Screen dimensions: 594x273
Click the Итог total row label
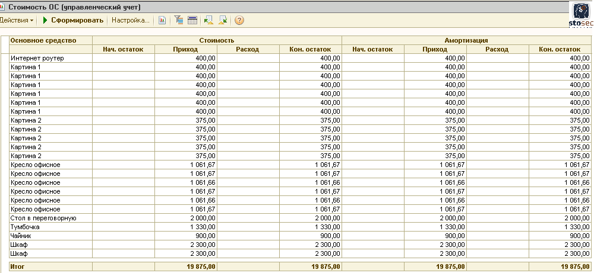[x=18, y=266]
